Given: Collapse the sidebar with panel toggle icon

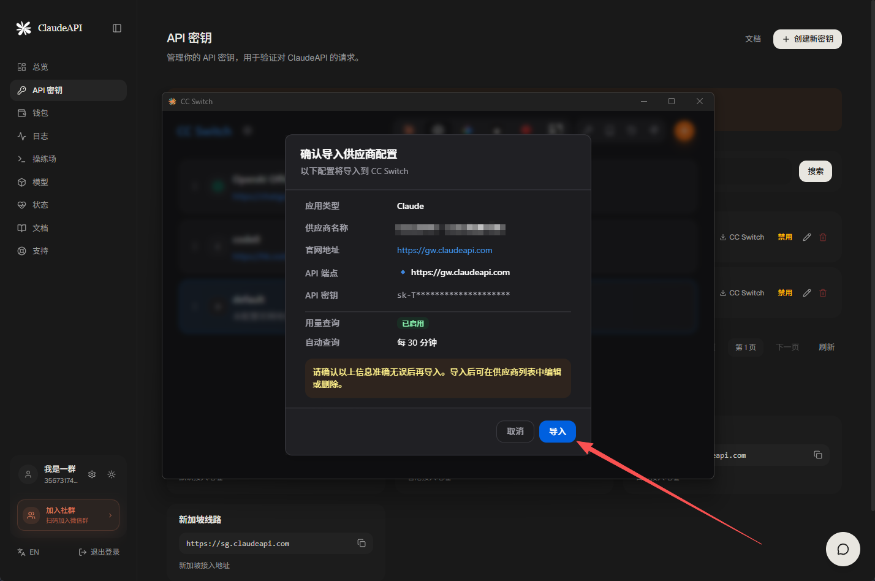Looking at the screenshot, I should [x=117, y=28].
